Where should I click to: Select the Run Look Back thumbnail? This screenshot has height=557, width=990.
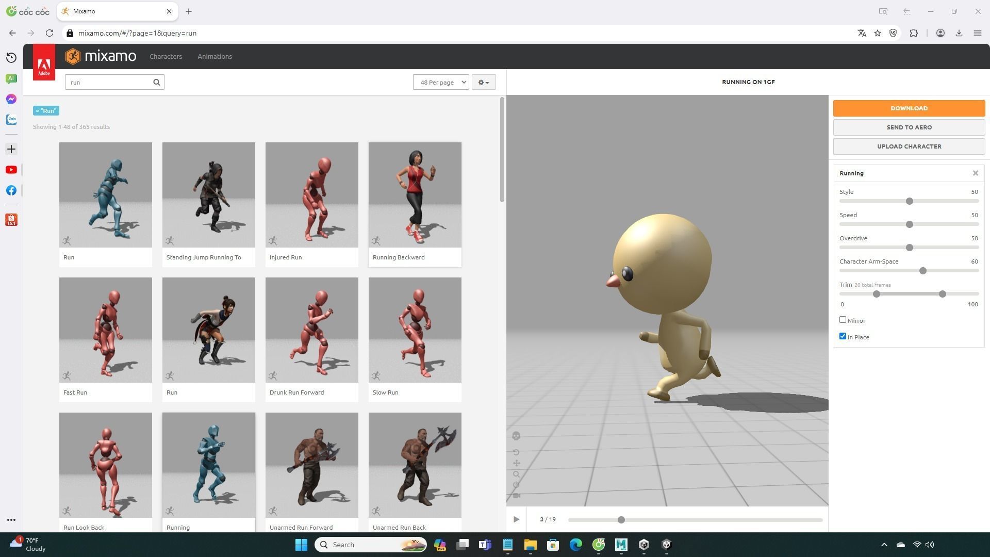106,465
